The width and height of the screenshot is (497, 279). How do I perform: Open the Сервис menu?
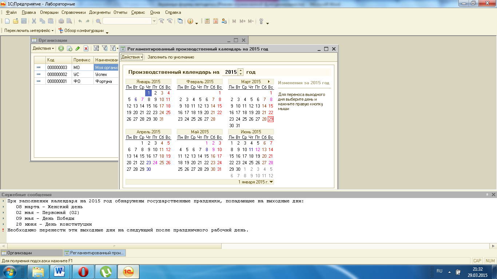point(138,12)
